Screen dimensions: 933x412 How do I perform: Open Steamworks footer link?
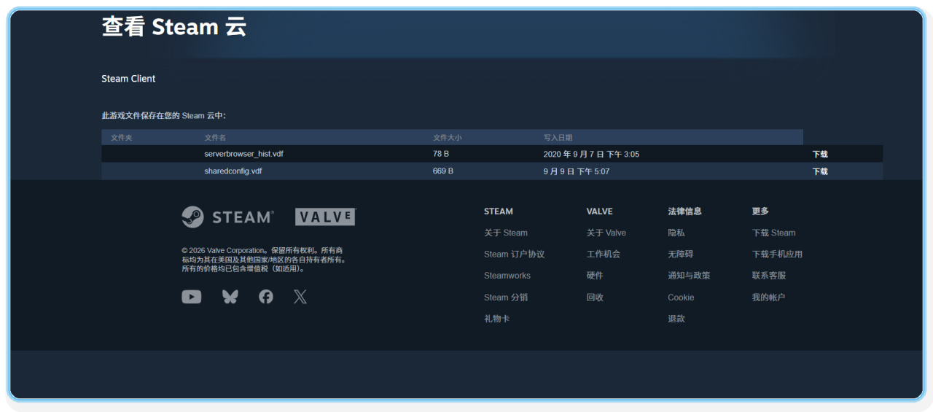507,276
